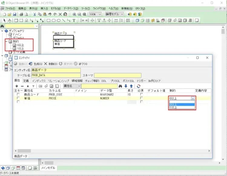Click the テーブル名 input field PROD_DATA
The width and height of the screenshot is (227, 176).
click(x=56, y=75)
